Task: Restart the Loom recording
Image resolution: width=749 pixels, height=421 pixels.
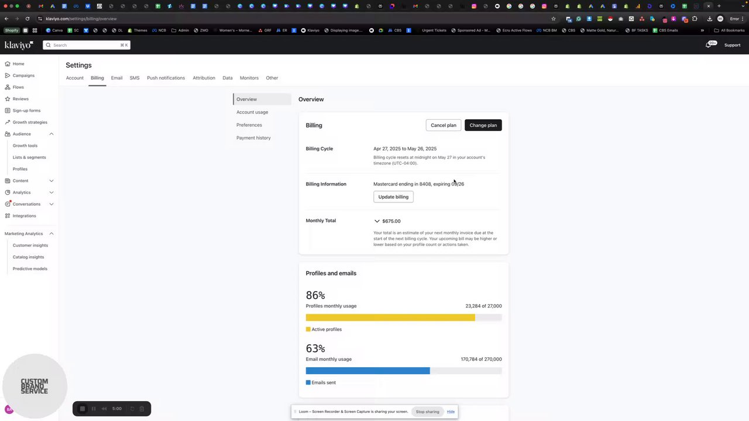Action: [x=132, y=409]
